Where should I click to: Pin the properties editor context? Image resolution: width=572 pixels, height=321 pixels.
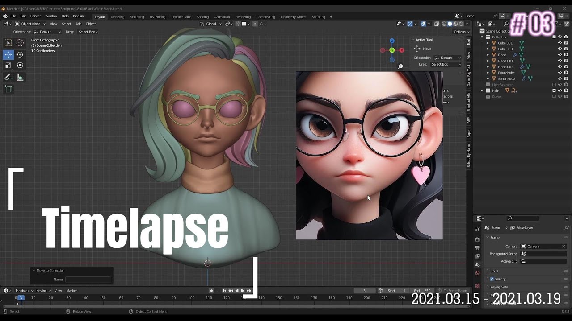[x=566, y=227]
